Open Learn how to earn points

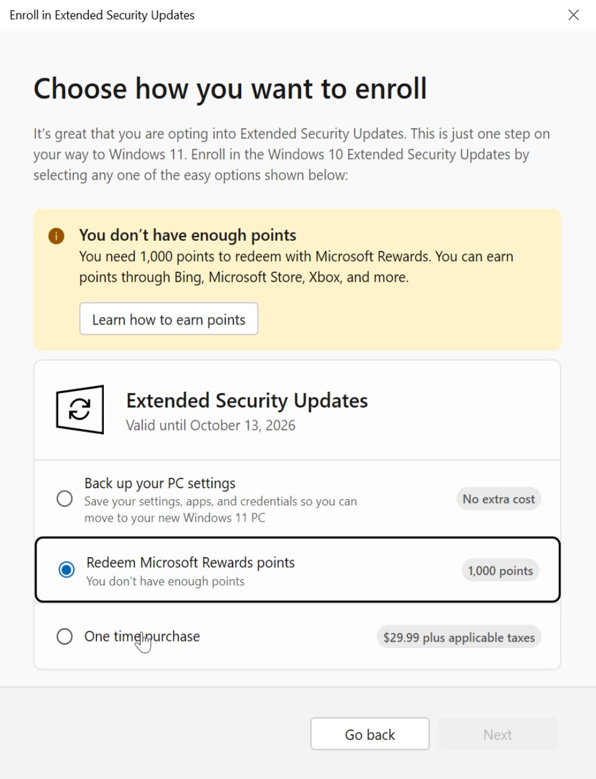[169, 320]
